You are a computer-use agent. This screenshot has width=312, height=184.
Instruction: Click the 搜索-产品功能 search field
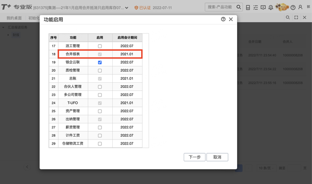click(220, 7)
